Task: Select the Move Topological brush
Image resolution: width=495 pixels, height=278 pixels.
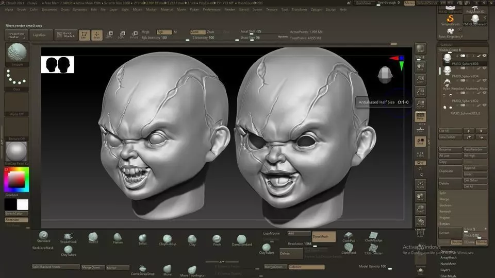Action: (x=192, y=271)
